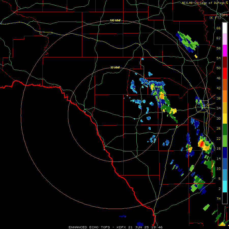
Task: Click the '62' legend value
Action: [219, 38]
